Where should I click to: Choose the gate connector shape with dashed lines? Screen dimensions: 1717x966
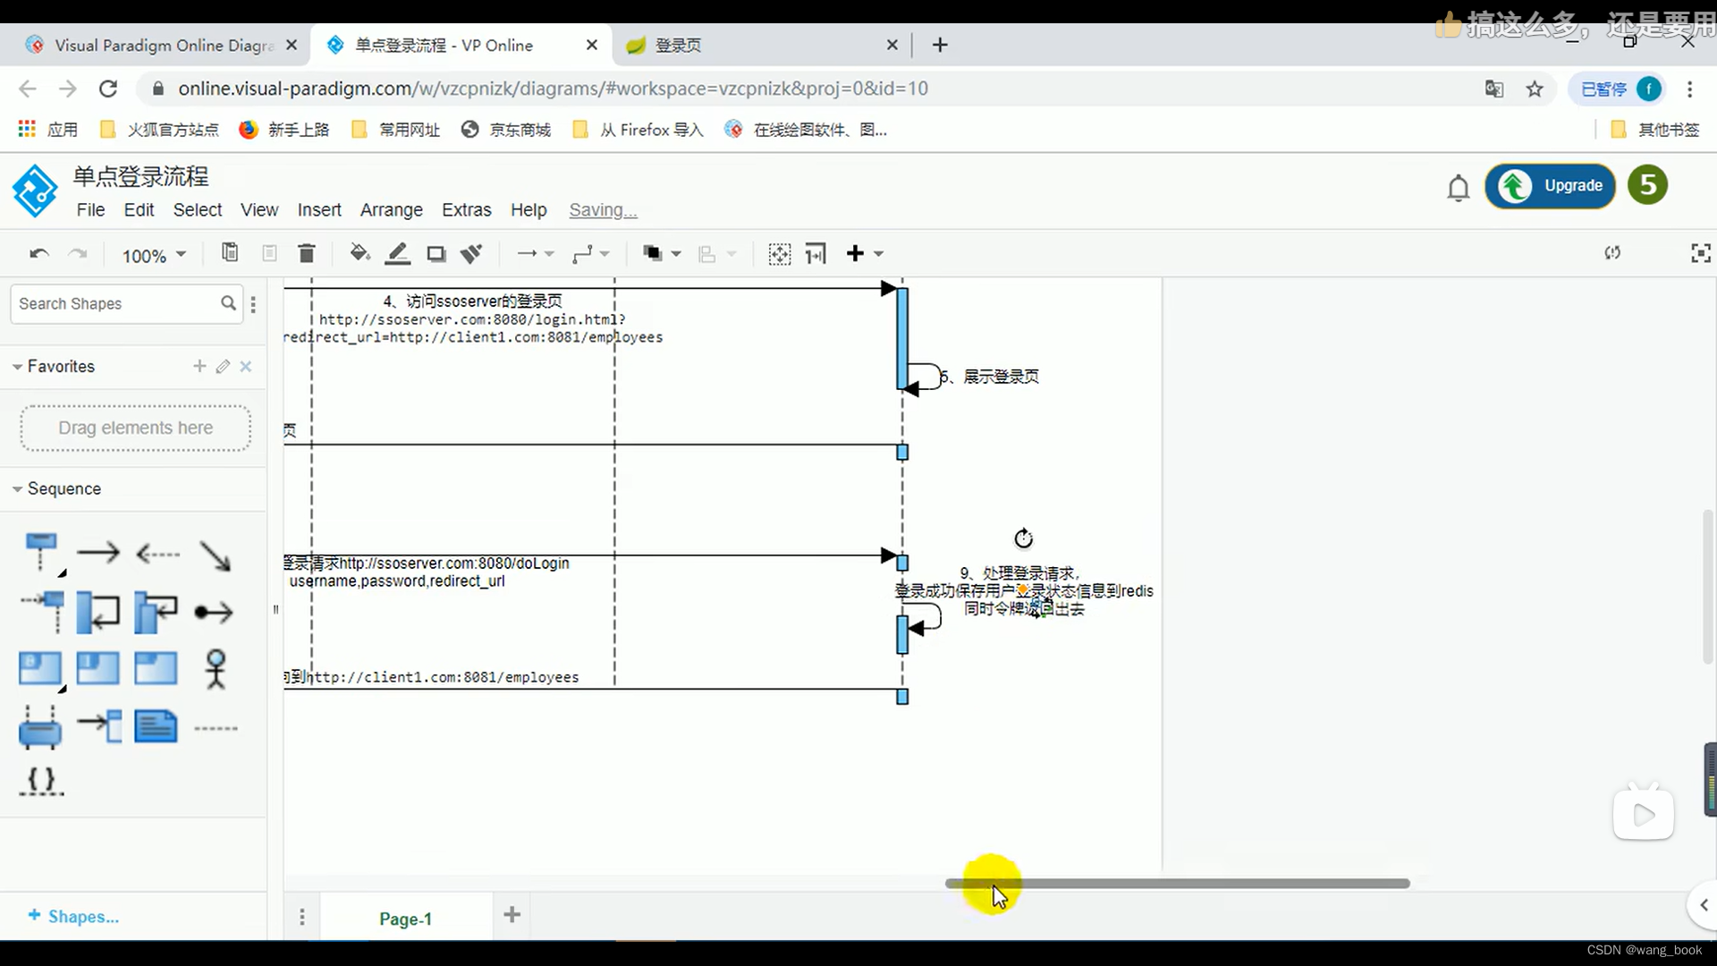(40, 726)
